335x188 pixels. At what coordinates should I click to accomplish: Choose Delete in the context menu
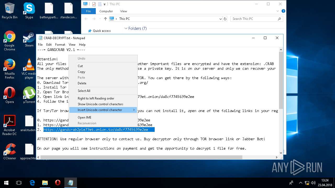[103, 83]
